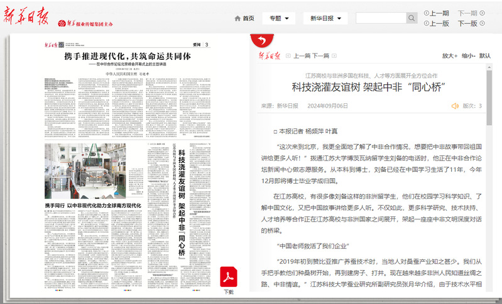This screenshot has height=304, width=502.
Task: Enlarge text with 放大+
Action: point(449,55)
